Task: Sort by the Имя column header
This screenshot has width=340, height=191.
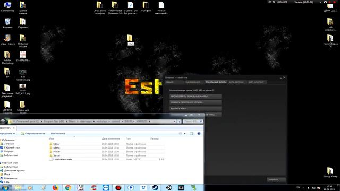Action: pyautogui.click(x=52, y=138)
